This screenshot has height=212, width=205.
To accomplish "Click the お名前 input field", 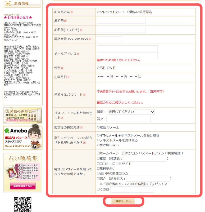I will point(121,21).
